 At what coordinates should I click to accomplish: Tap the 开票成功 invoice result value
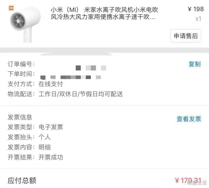coord(51,157)
